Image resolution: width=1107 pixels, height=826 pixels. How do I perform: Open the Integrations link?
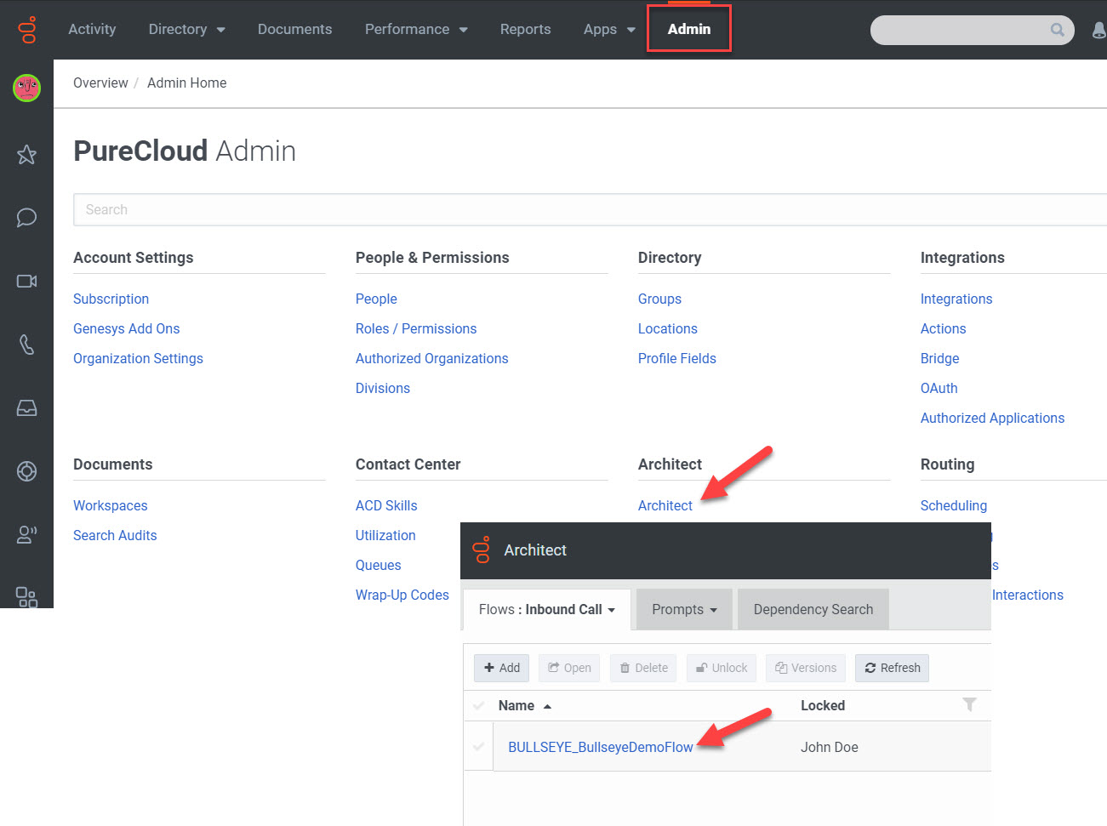point(956,299)
